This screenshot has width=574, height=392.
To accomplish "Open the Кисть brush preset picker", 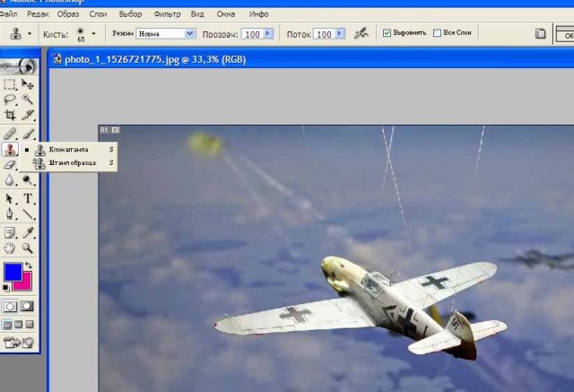I will tap(92, 33).
